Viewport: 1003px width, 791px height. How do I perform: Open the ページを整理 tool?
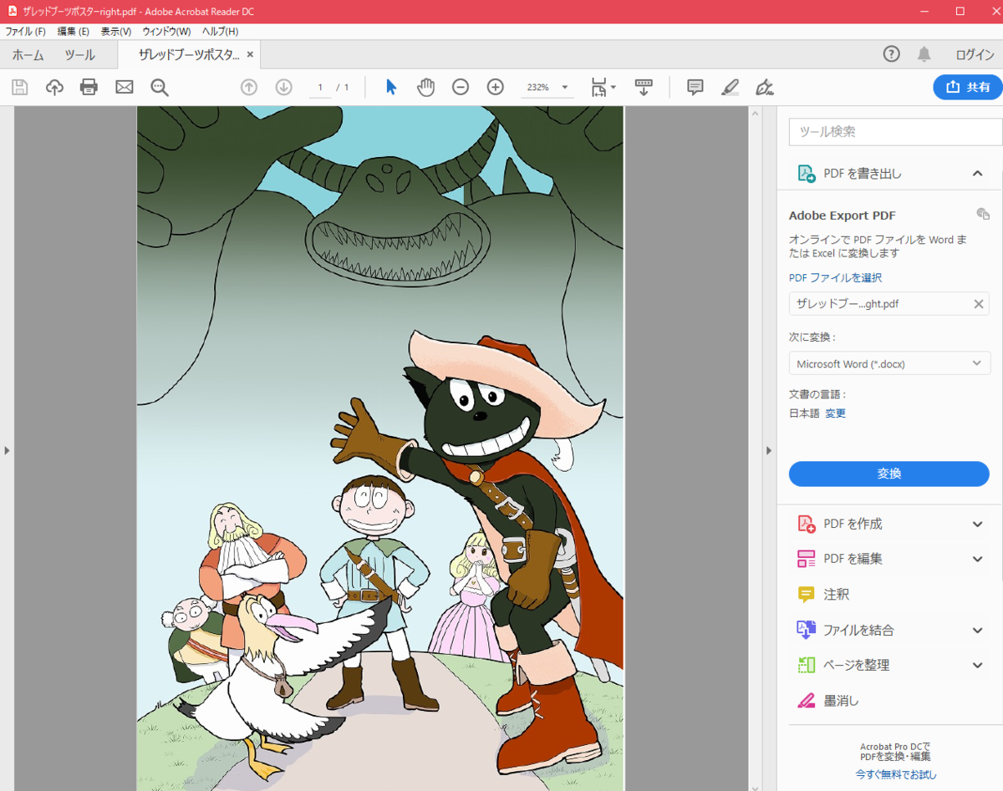(x=856, y=665)
